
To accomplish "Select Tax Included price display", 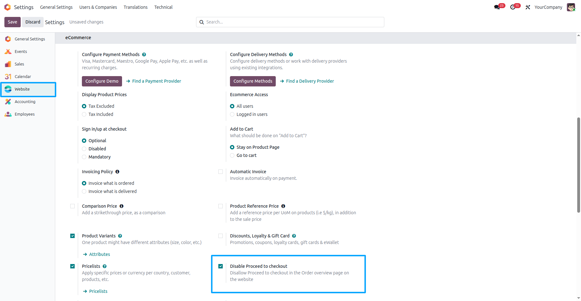I will point(84,114).
